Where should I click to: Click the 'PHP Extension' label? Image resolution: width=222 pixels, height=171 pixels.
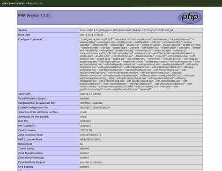tap(27, 126)
